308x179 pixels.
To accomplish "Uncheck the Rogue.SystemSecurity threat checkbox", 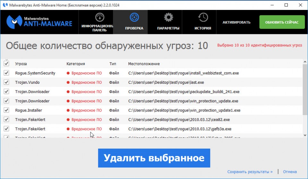I will tap(6, 73).
